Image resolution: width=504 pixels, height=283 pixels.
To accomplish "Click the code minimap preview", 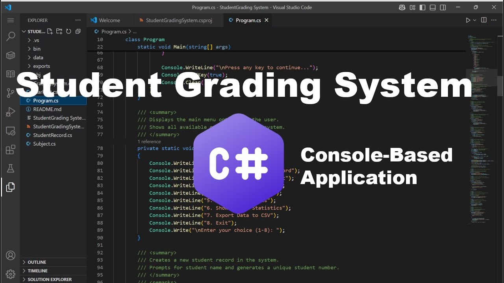I will (x=482, y=130).
